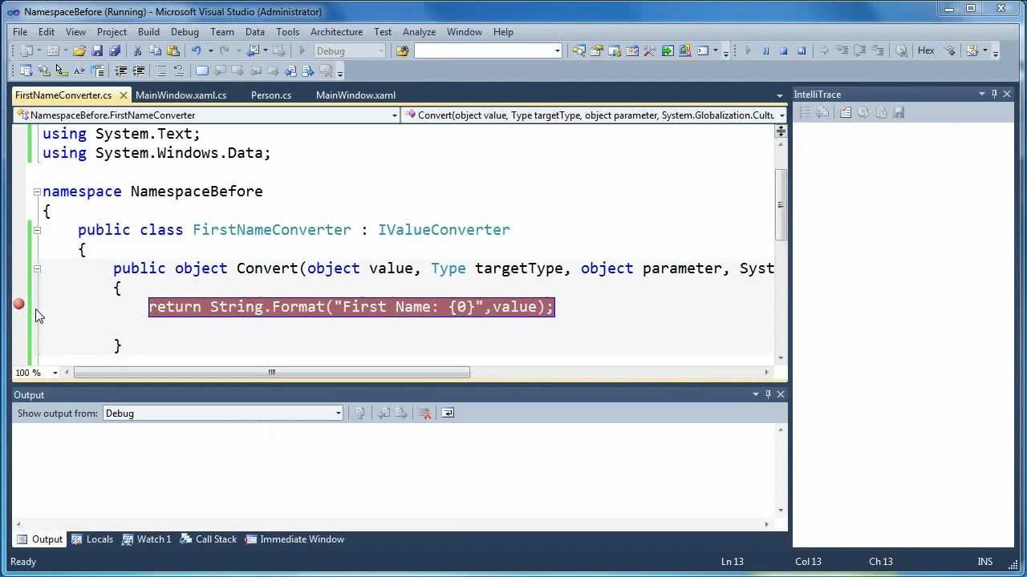1027x577 pixels.
Task: Open the File menu
Action: coord(20,31)
